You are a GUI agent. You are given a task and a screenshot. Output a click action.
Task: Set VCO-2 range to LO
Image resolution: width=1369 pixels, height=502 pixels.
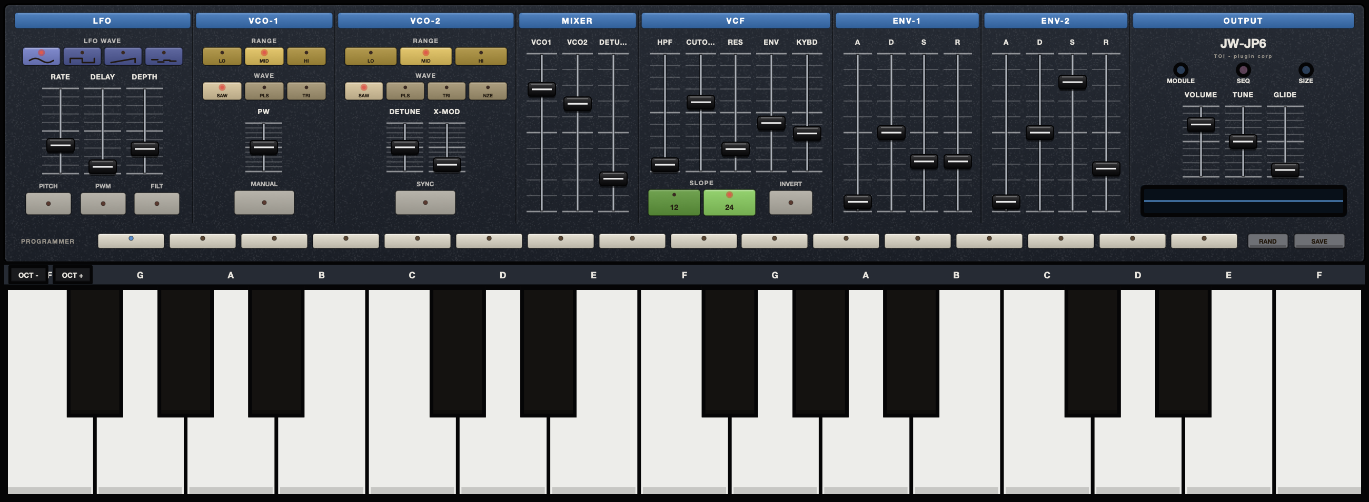pos(370,56)
